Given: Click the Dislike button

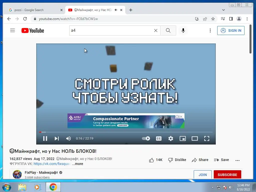Looking at the screenshot, I should click(177, 160).
